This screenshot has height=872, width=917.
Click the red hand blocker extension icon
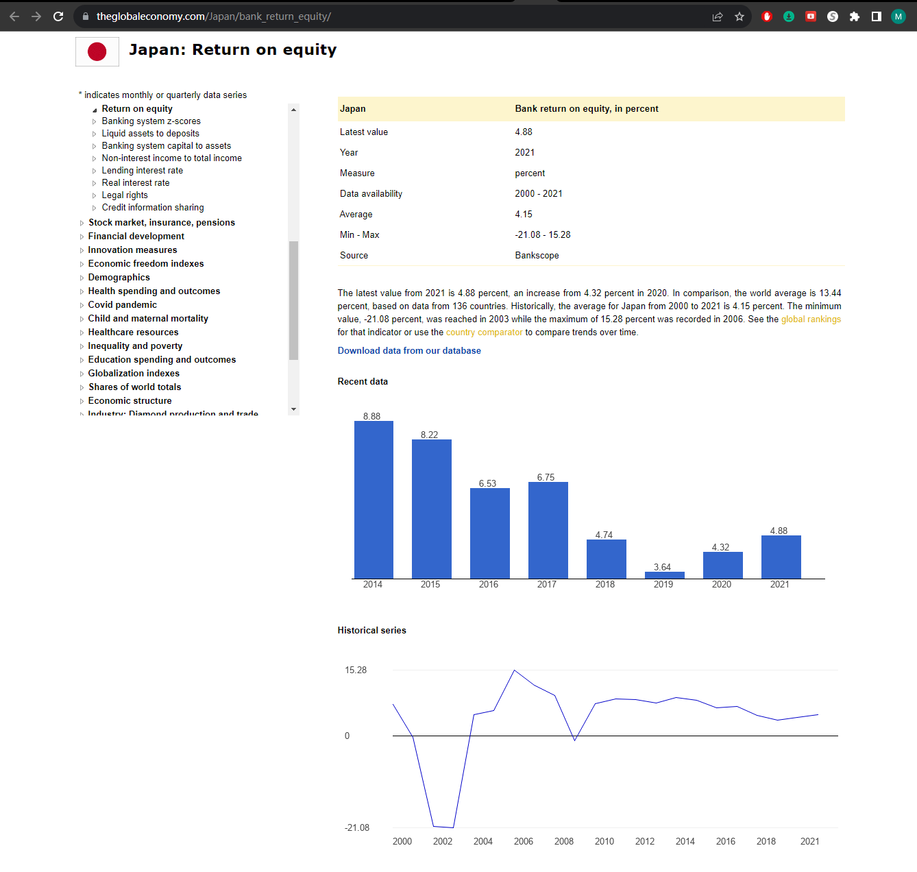(x=767, y=16)
